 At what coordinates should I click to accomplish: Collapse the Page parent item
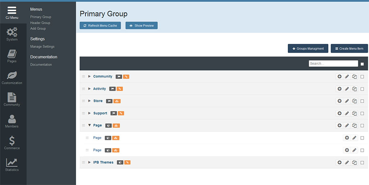pos(89,126)
